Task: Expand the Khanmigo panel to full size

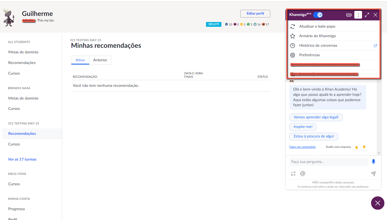Action: click(x=367, y=15)
